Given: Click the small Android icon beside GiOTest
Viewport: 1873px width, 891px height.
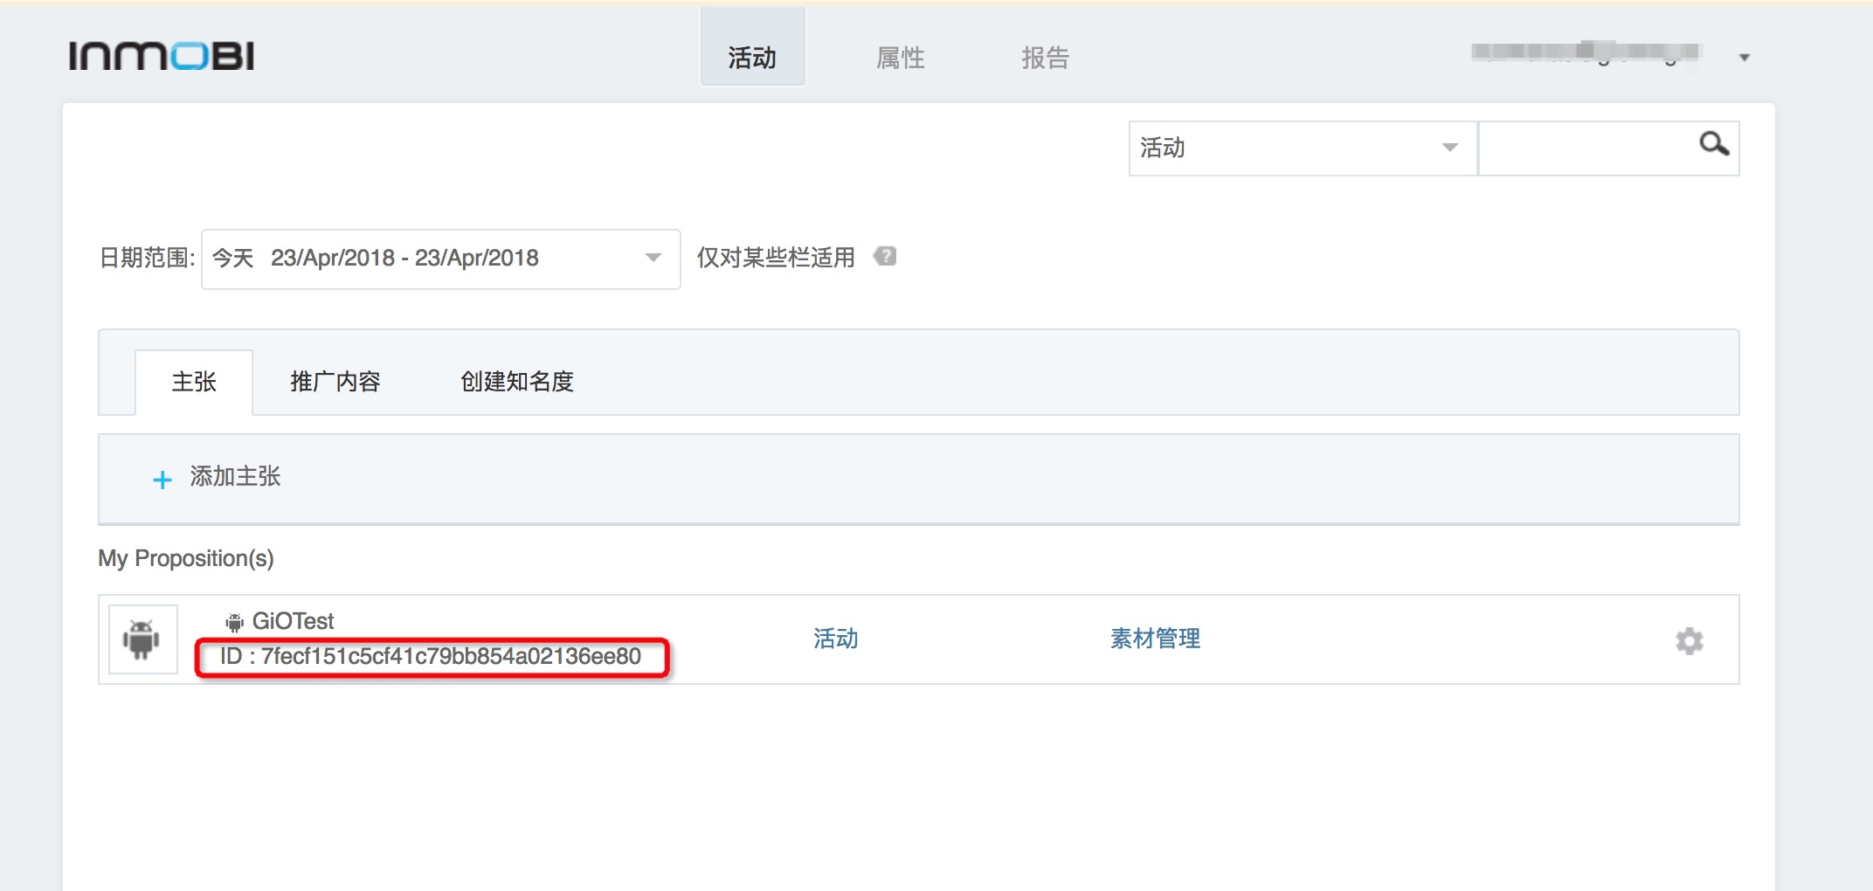Looking at the screenshot, I should click(234, 622).
